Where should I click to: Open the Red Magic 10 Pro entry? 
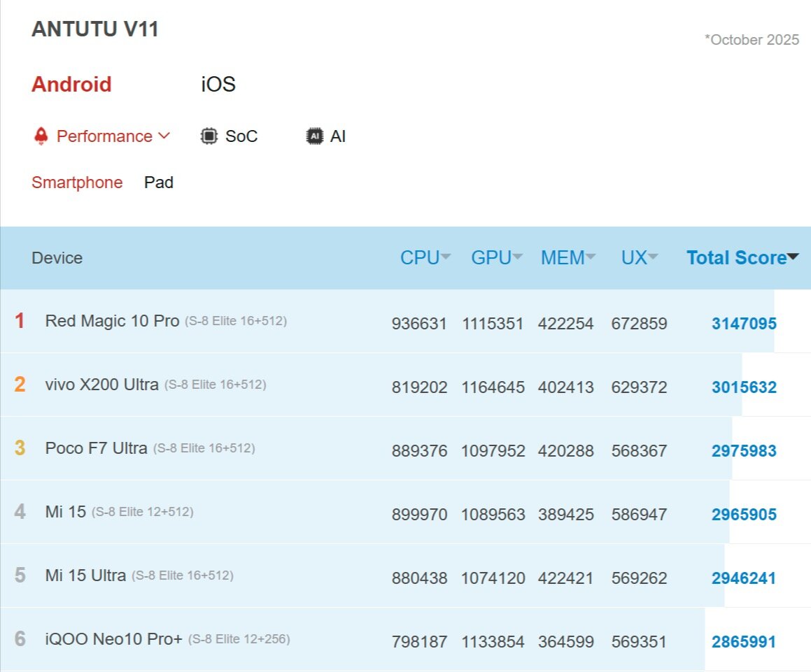tap(112, 322)
